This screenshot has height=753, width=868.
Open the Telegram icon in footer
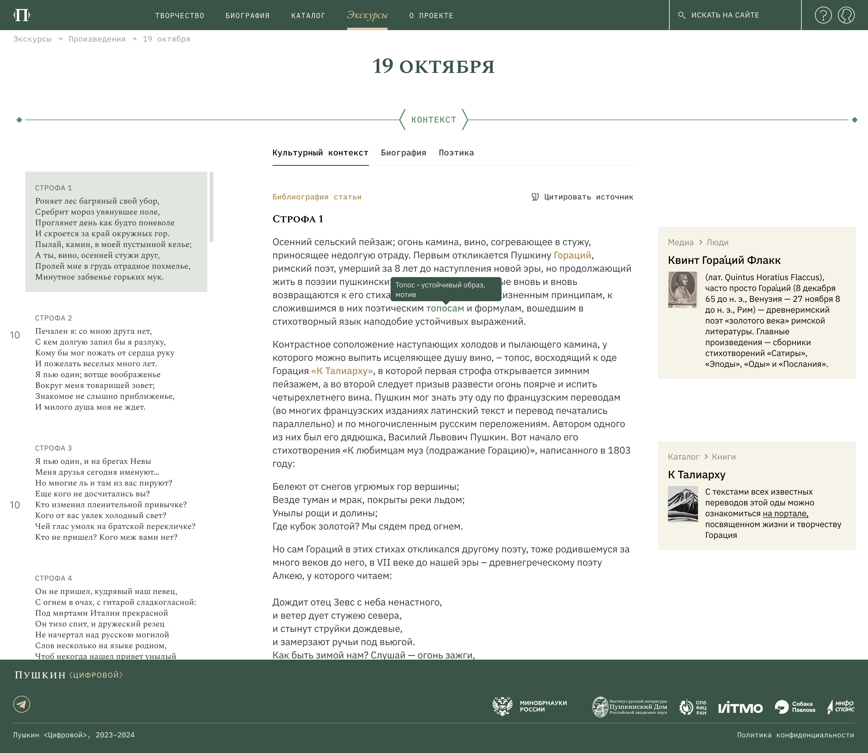click(22, 704)
